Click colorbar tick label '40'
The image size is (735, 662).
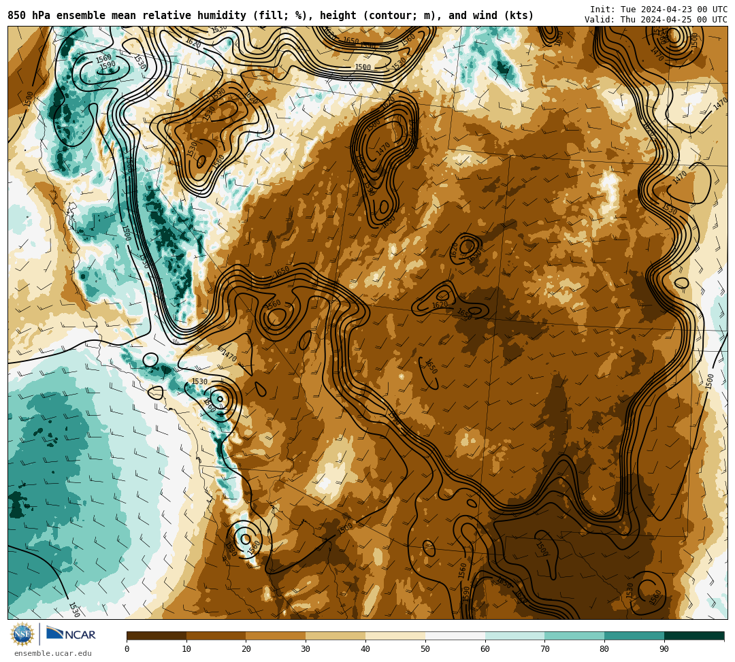365,649
